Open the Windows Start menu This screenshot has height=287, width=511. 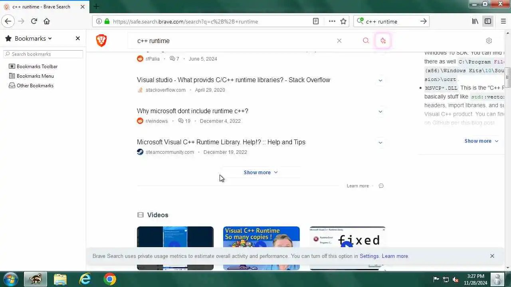[11, 279]
